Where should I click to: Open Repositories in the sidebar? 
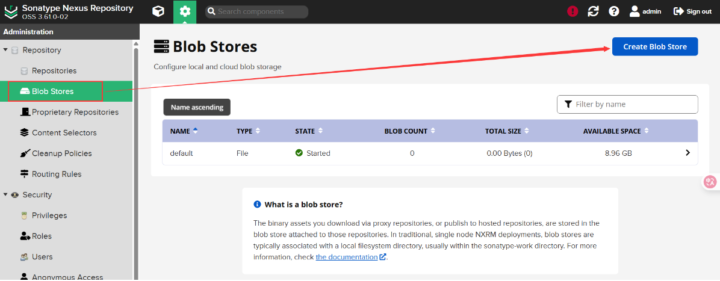pyautogui.click(x=54, y=71)
